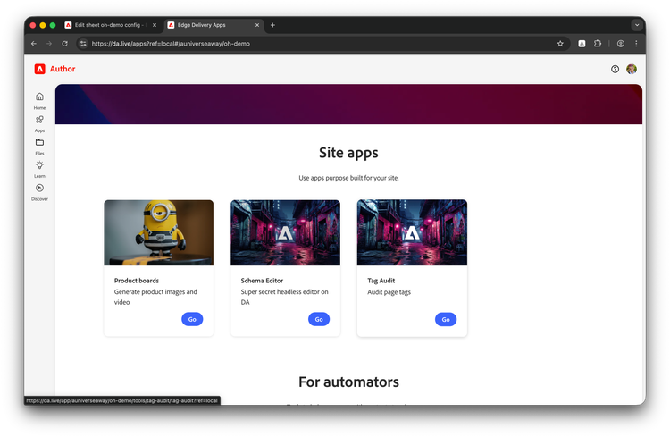Open the Files folder icon
The height and width of the screenshot is (437, 670).
[x=39, y=143]
